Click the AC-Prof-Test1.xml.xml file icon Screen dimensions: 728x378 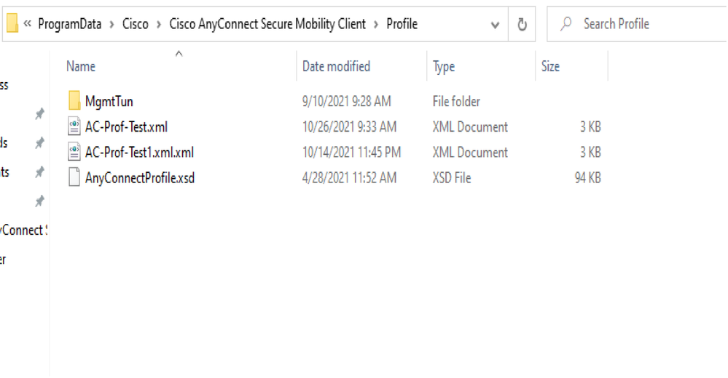tap(74, 151)
